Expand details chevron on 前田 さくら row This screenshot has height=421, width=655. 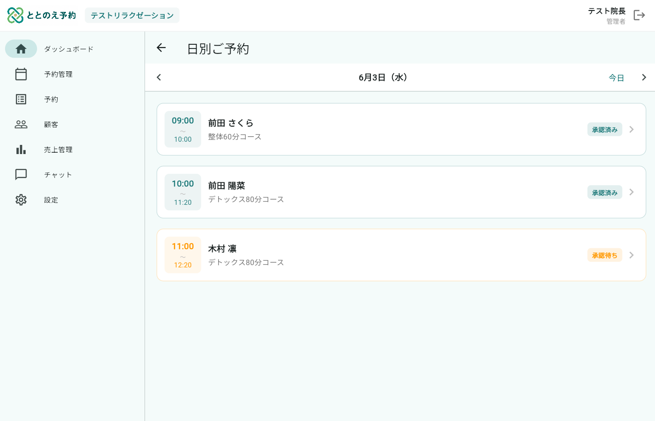(x=632, y=129)
